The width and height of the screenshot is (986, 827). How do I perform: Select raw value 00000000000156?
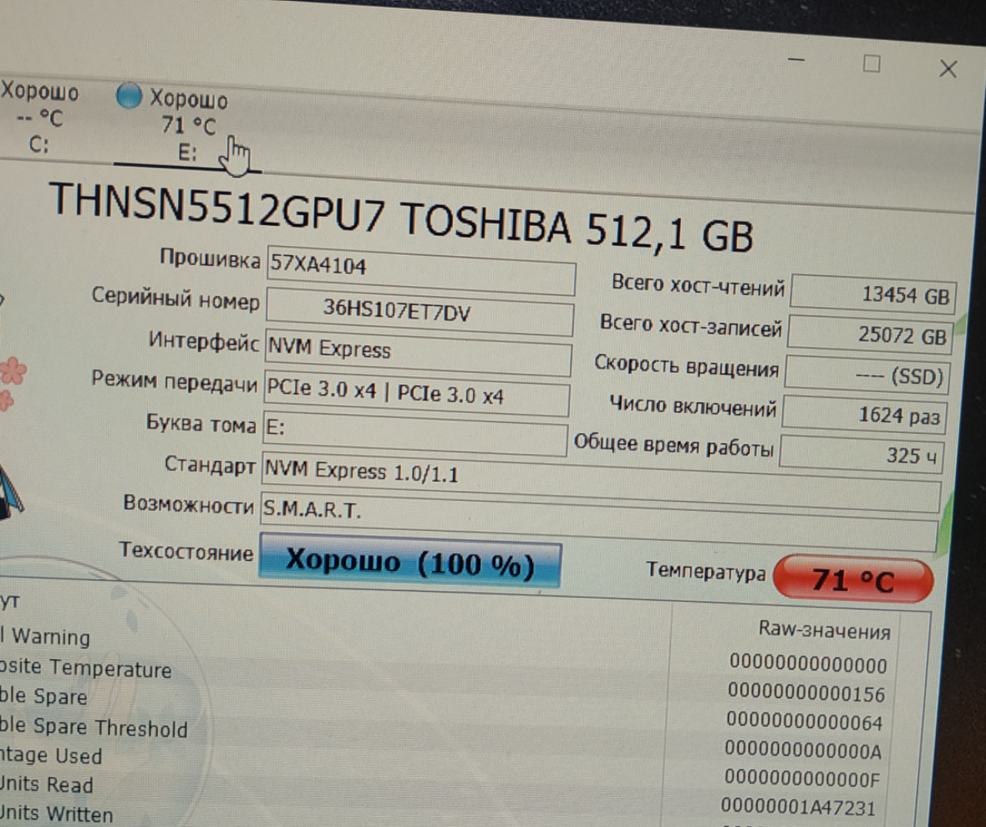coord(807,693)
